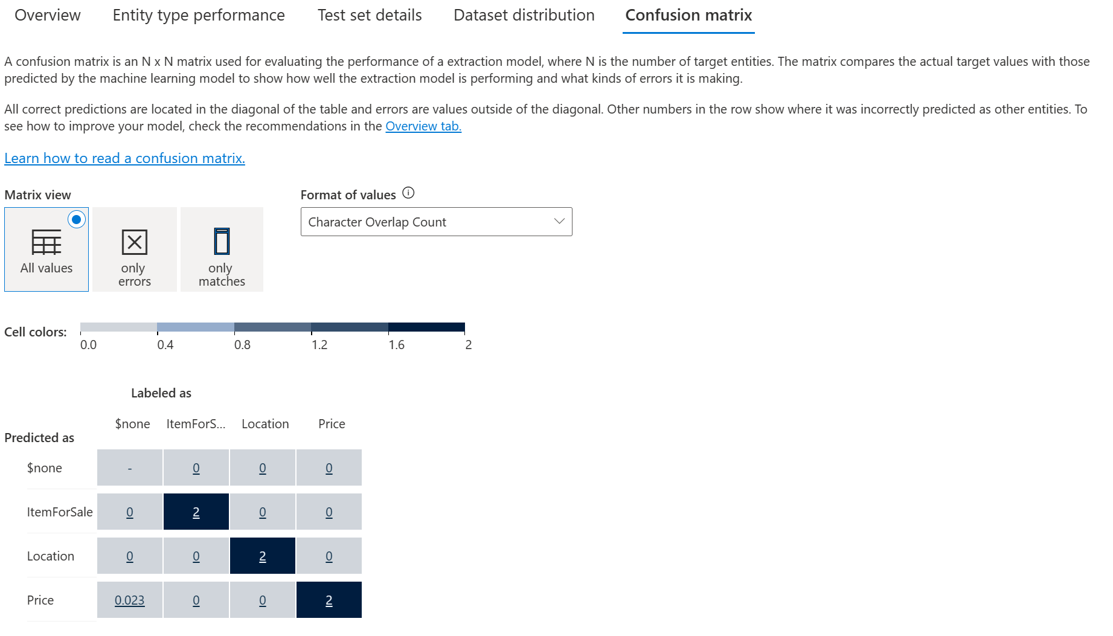
Task: Open the Dataset distribution tab
Action: [x=524, y=15]
